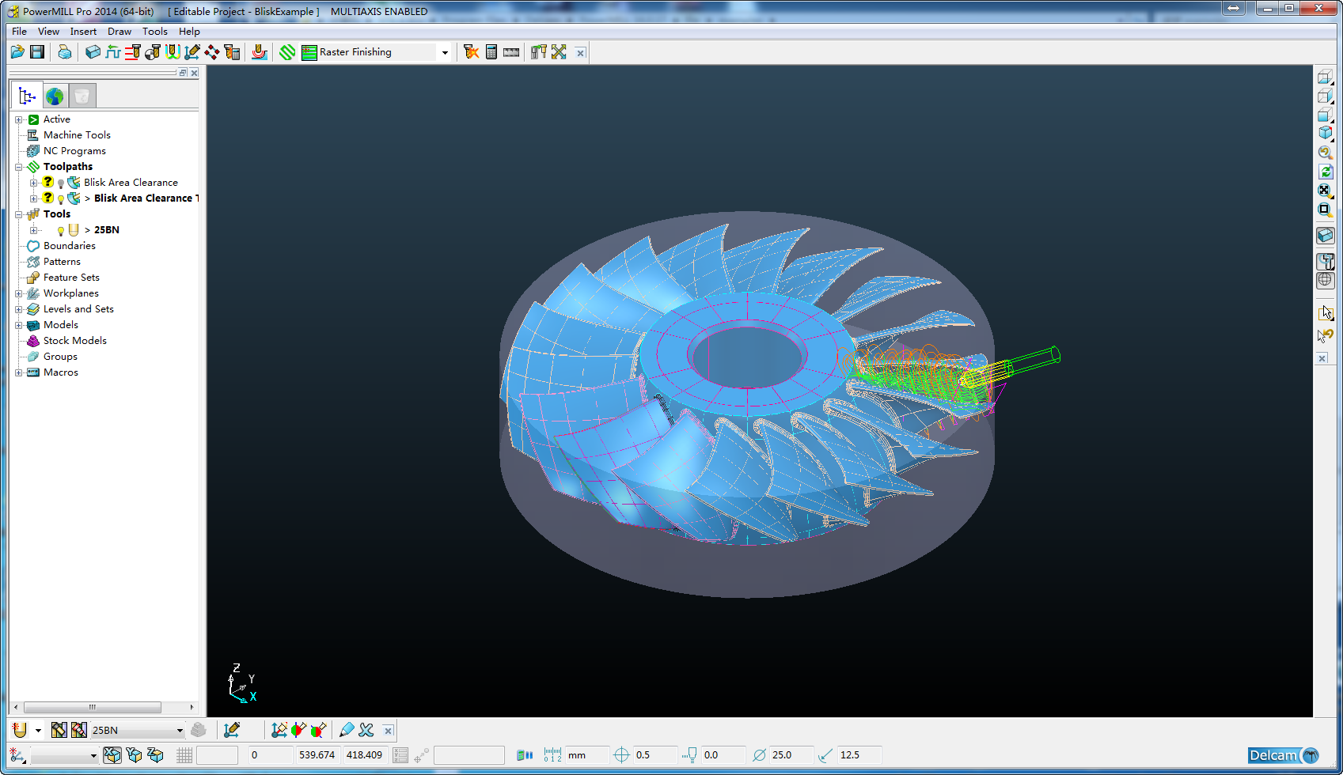The height and width of the screenshot is (775, 1343).
Task: Expand the Models tree node
Action: point(19,325)
